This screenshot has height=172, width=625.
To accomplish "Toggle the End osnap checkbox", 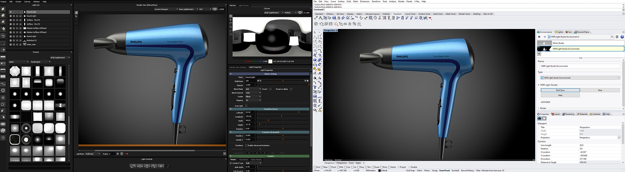I will [x=315, y=167].
